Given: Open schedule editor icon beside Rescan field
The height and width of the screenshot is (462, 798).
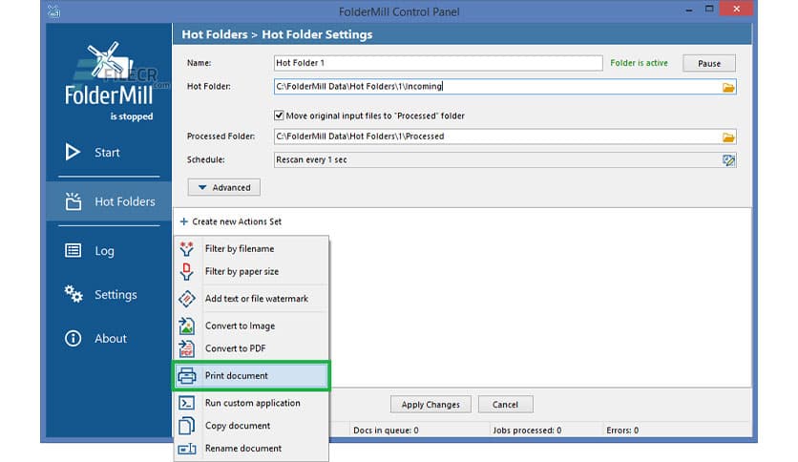Looking at the screenshot, I should click(x=728, y=160).
